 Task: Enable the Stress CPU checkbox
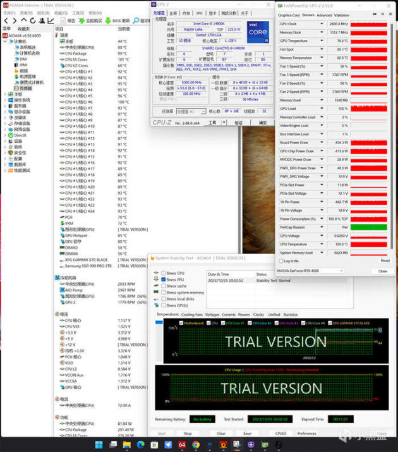(x=163, y=273)
